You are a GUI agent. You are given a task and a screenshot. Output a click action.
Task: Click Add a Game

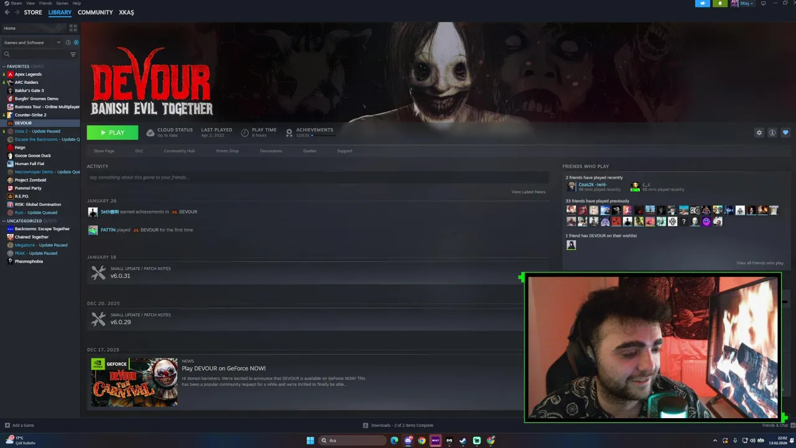(19, 426)
